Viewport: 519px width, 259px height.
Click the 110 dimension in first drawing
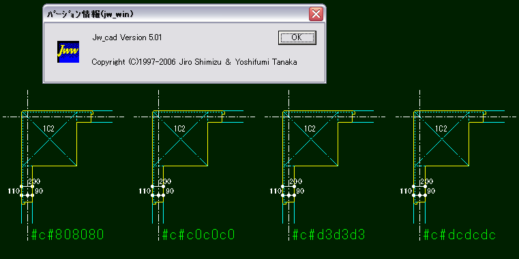tap(14, 191)
